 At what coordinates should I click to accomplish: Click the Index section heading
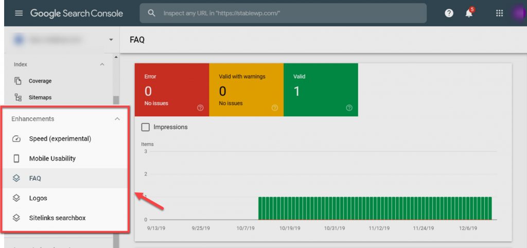pos(21,64)
